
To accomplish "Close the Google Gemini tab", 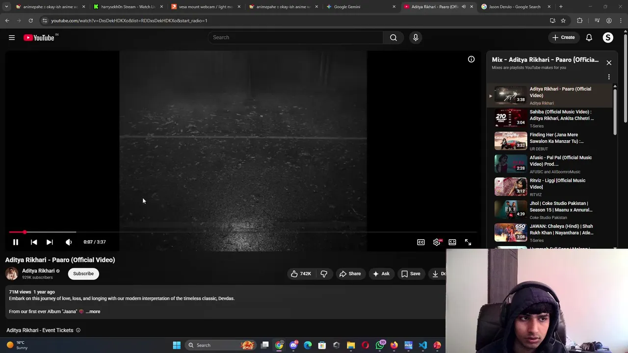I will pos(394,7).
